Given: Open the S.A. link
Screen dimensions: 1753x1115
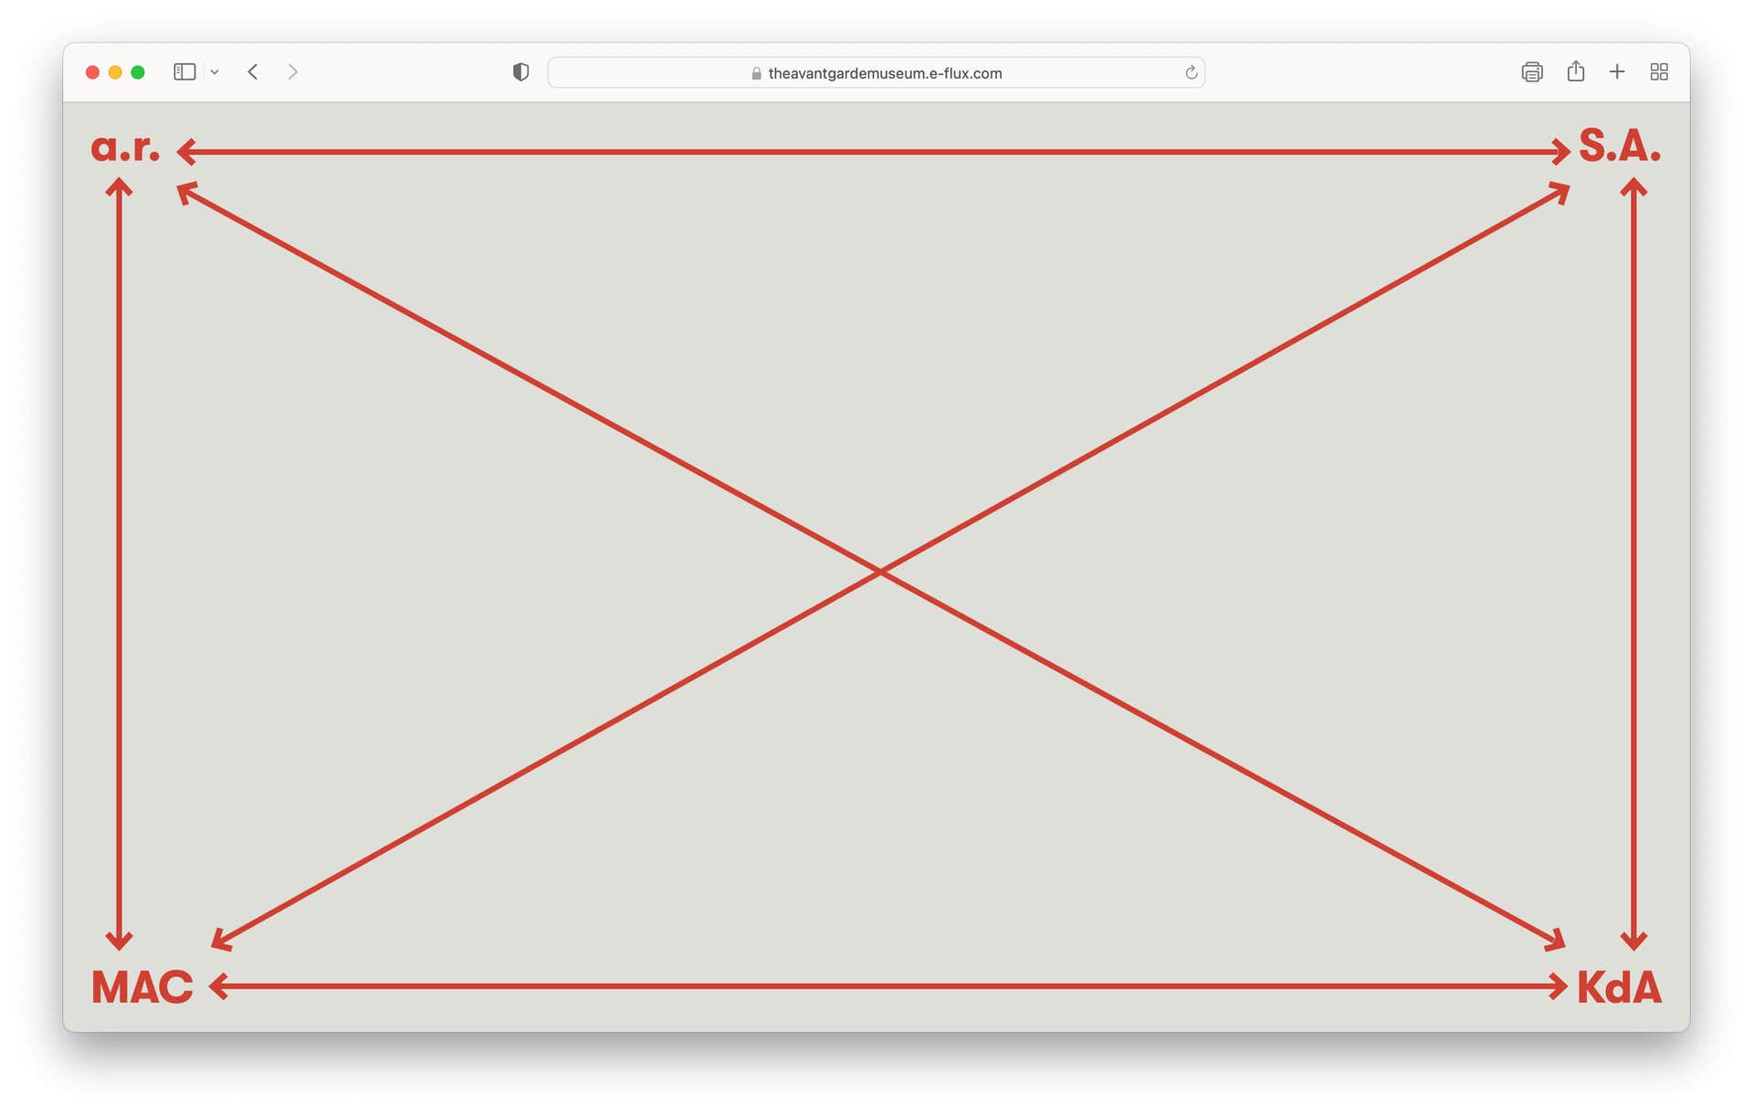Looking at the screenshot, I should point(1620,146).
